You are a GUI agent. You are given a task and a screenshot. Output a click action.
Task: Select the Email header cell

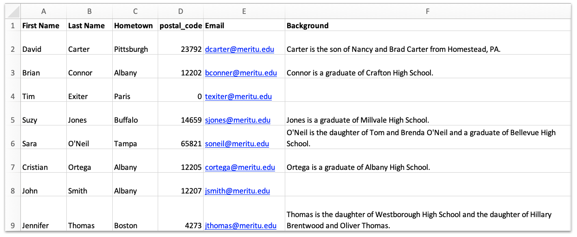(244, 25)
